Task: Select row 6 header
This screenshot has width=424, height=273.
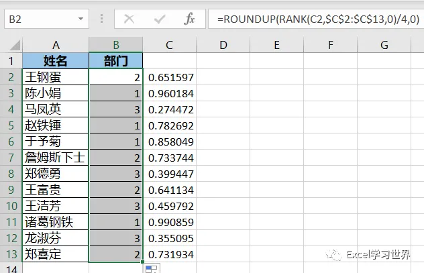Action: pos(11,142)
